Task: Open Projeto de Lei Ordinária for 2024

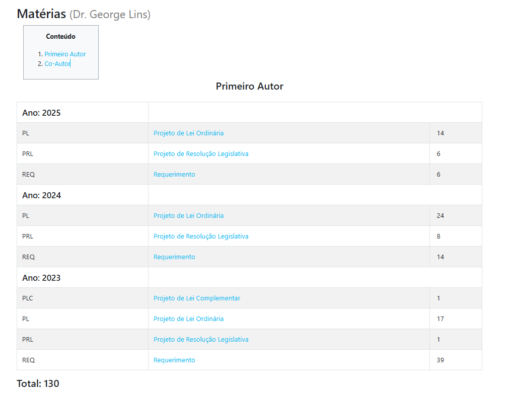Action: tap(188, 216)
